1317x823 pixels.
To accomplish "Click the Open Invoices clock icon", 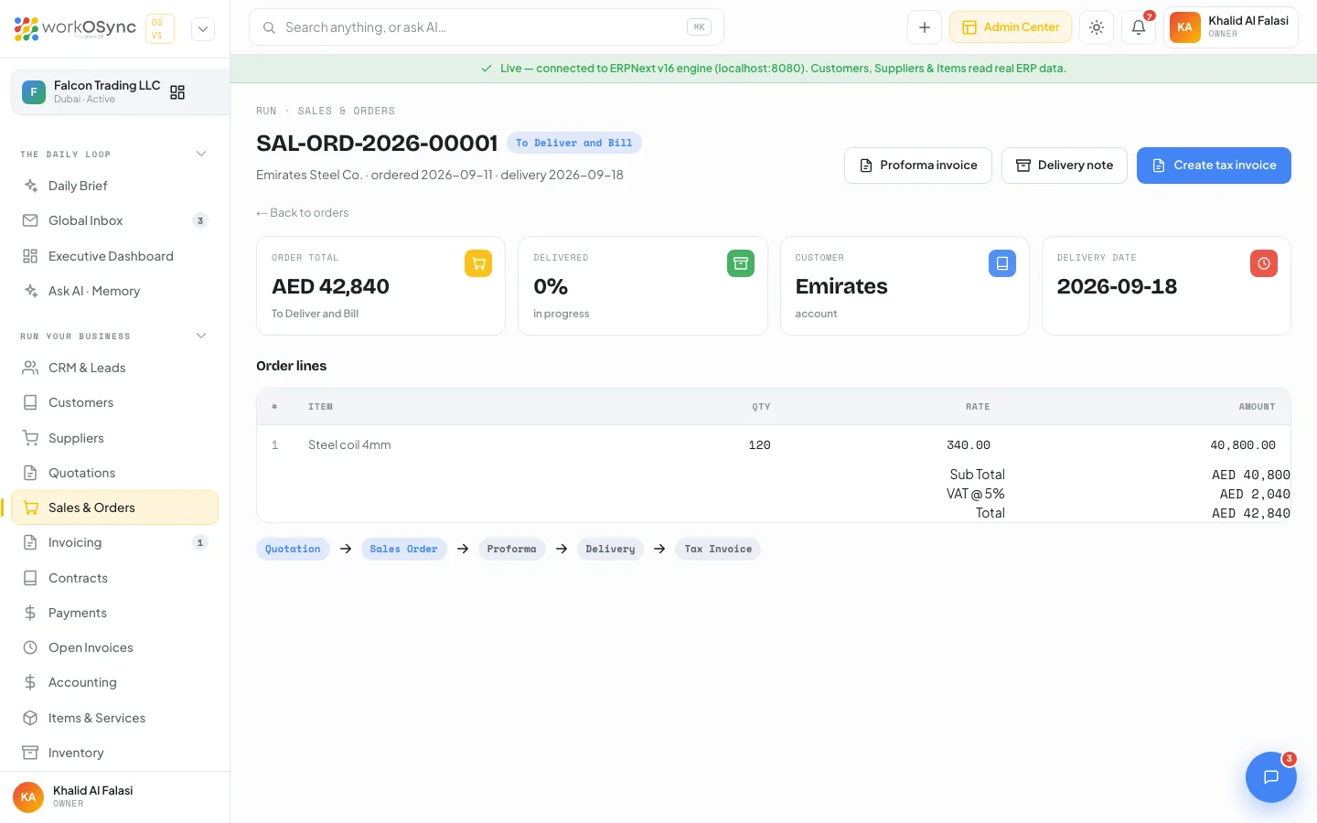I will click(30, 647).
